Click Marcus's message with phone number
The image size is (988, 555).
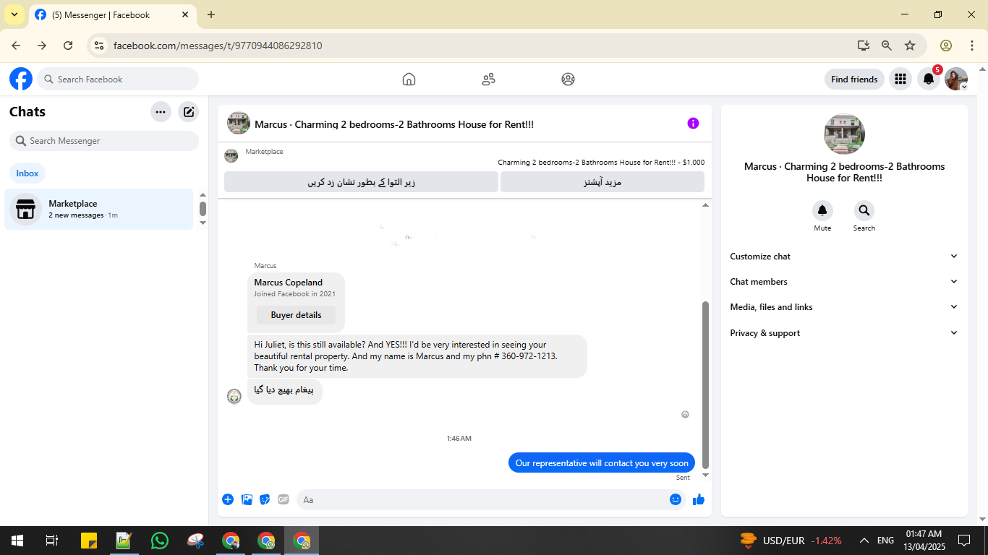(417, 356)
